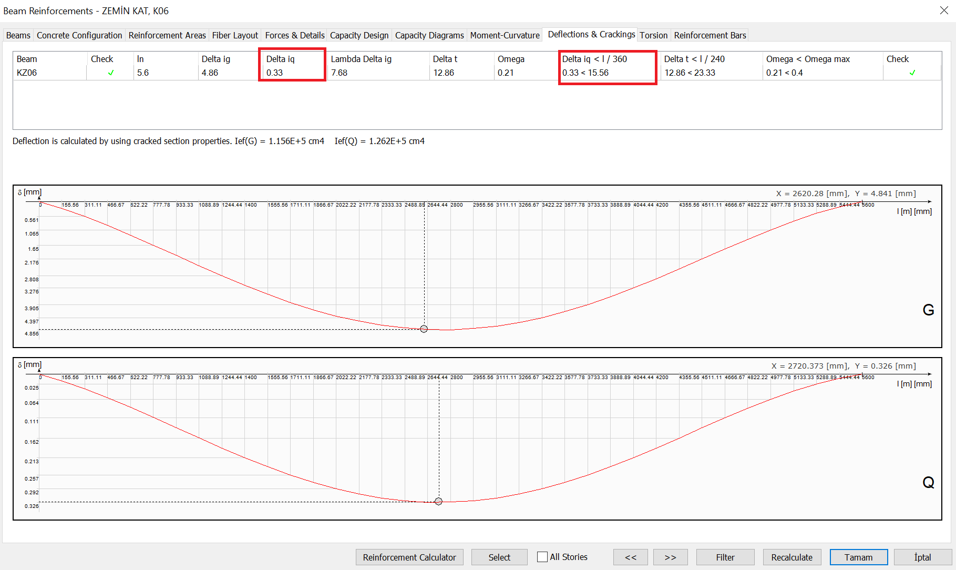Open the Fiber Layout tab
Image resolution: width=956 pixels, height=570 pixels.
click(235, 35)
